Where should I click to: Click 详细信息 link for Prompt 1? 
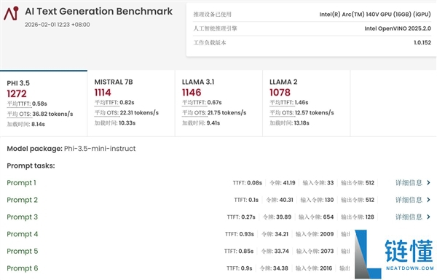[x=409, y=183]
